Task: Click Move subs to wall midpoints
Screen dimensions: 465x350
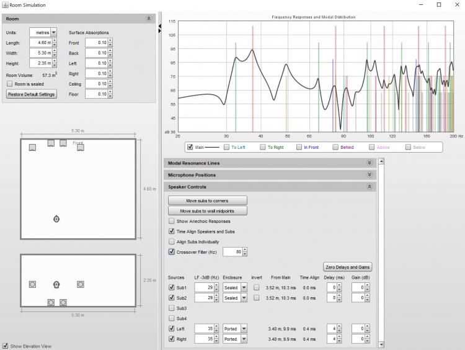Action: point(207,211)
